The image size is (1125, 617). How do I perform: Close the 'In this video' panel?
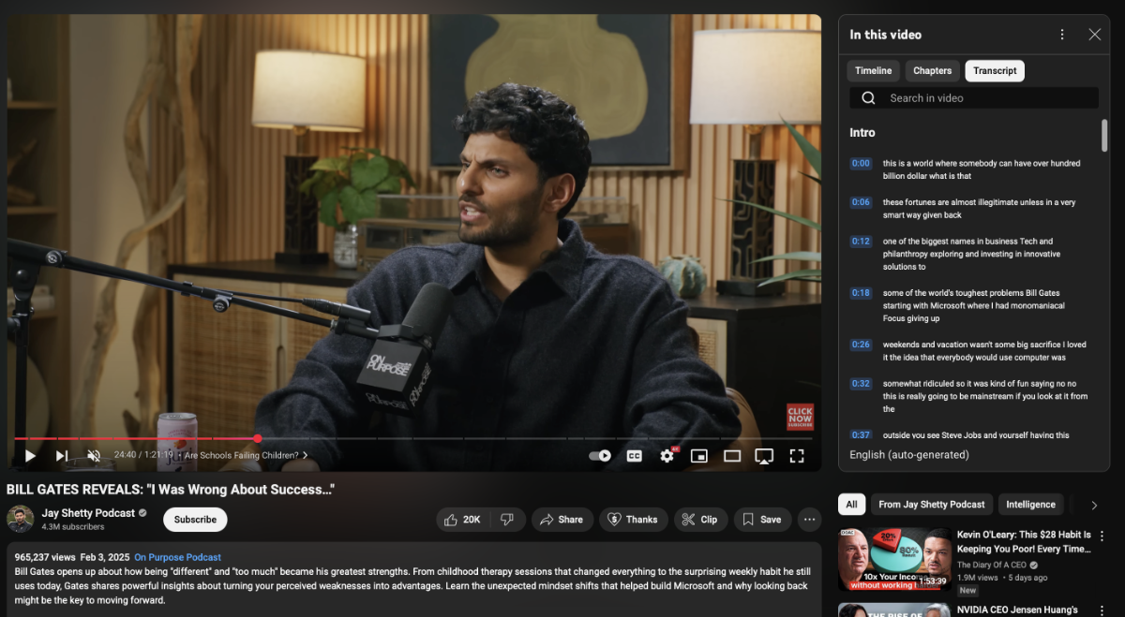1094,35
